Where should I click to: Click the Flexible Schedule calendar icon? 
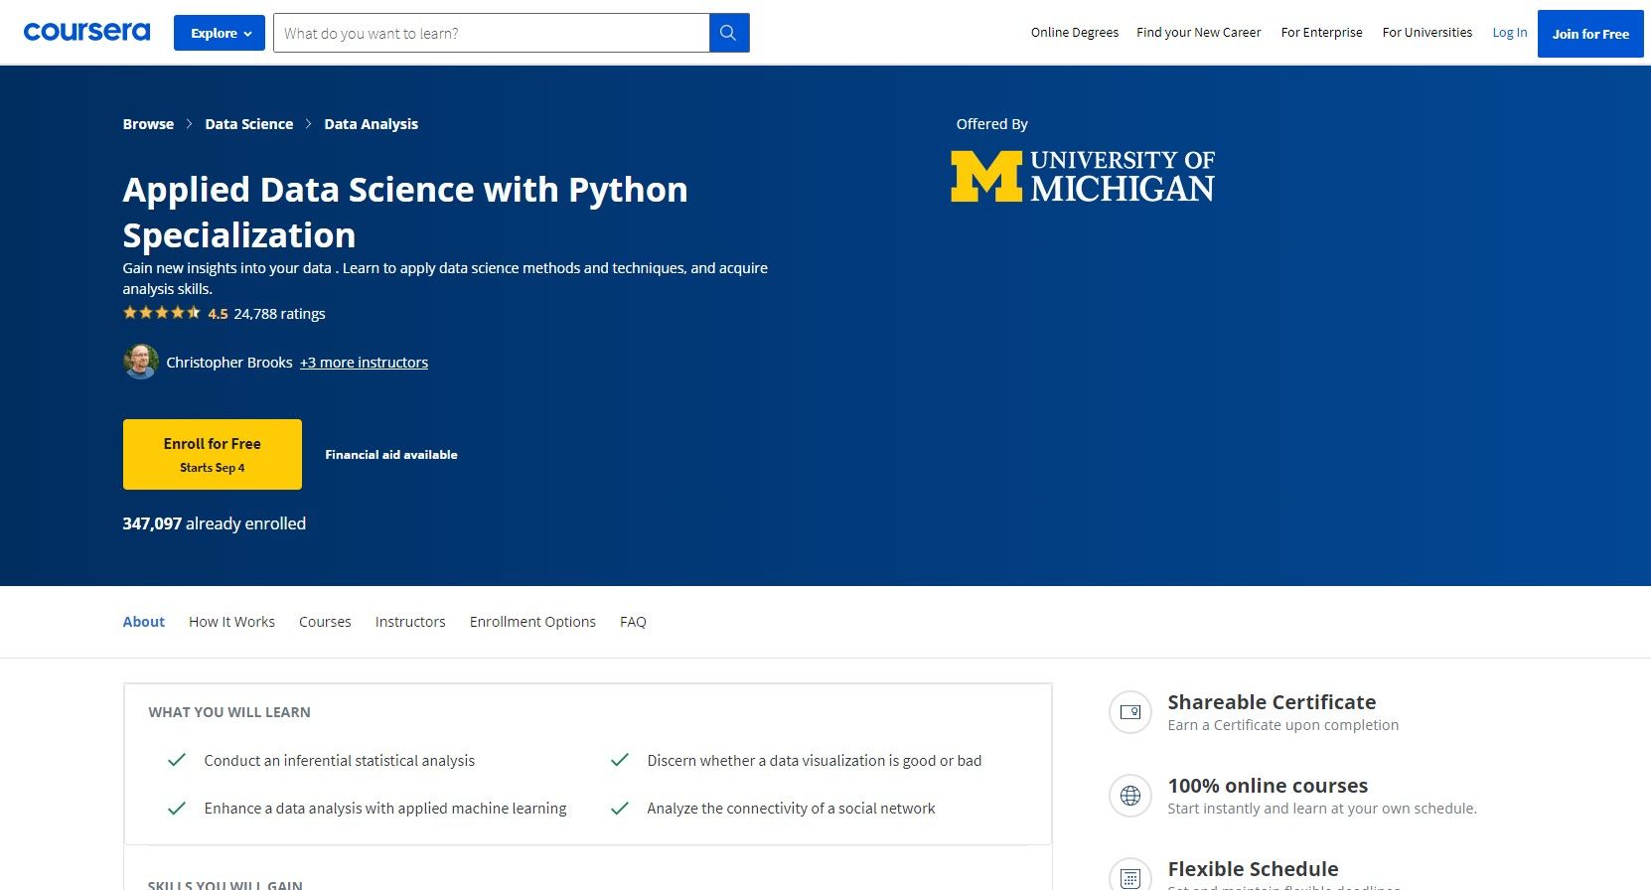[1129, 876]
